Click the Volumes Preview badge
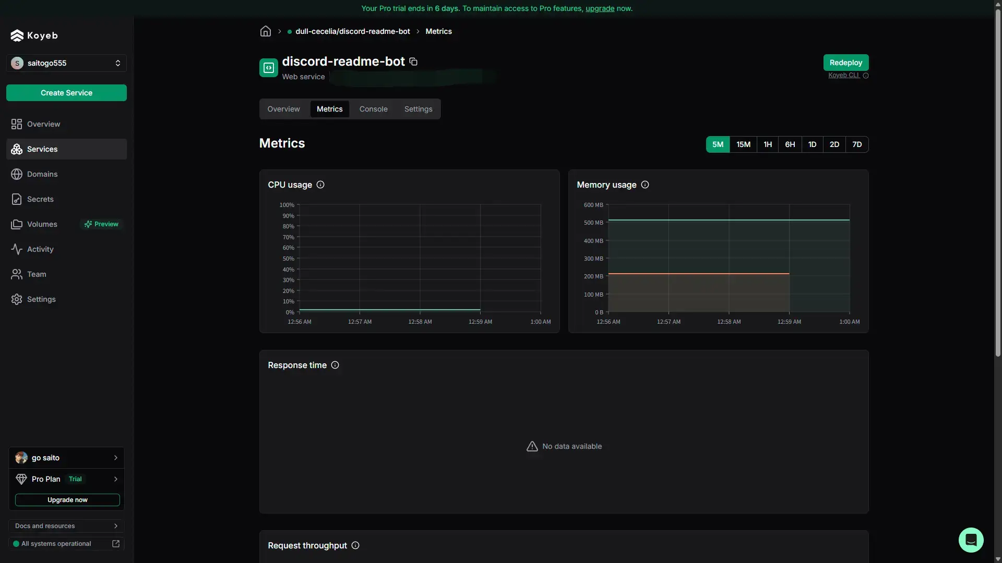The image size is (1002, 563). (x=101, y=224)
